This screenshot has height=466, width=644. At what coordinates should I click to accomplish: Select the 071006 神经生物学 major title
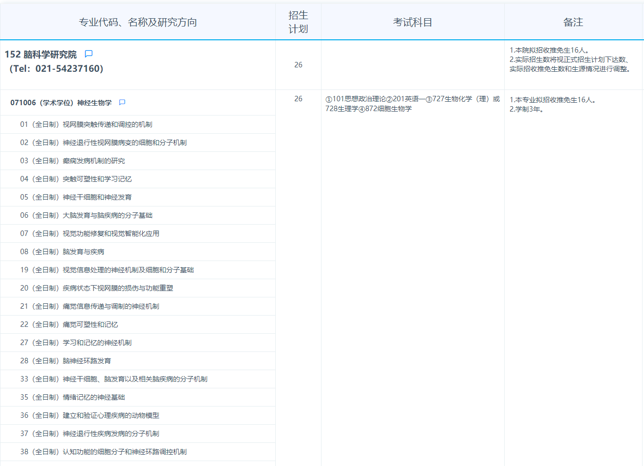click(61, 103)
